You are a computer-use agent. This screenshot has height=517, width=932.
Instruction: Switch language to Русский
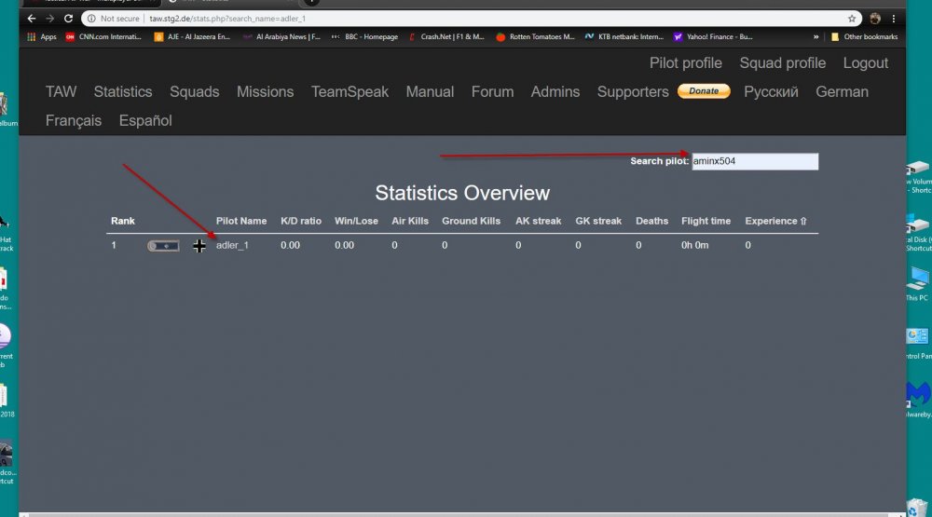pos(771,91)
